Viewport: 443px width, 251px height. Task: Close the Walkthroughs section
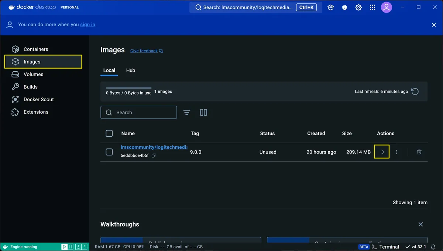tap(420, 224)
